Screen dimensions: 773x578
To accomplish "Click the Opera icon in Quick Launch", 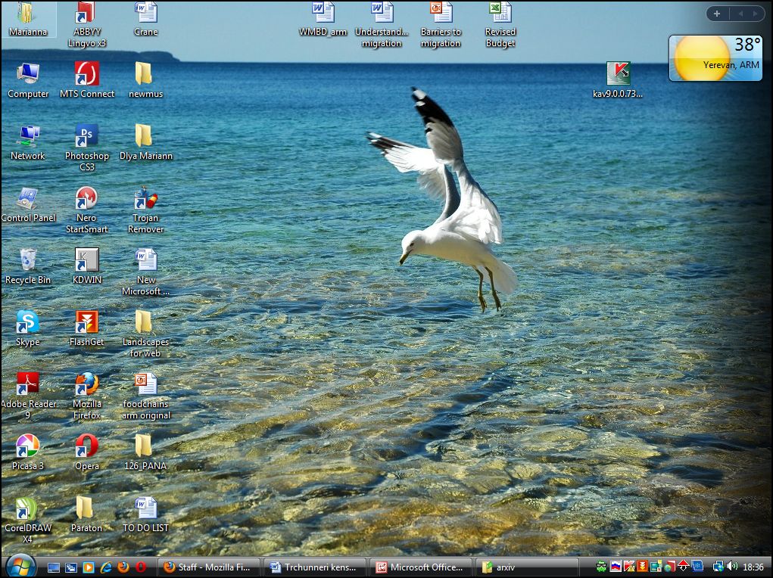I will [142, 567].
